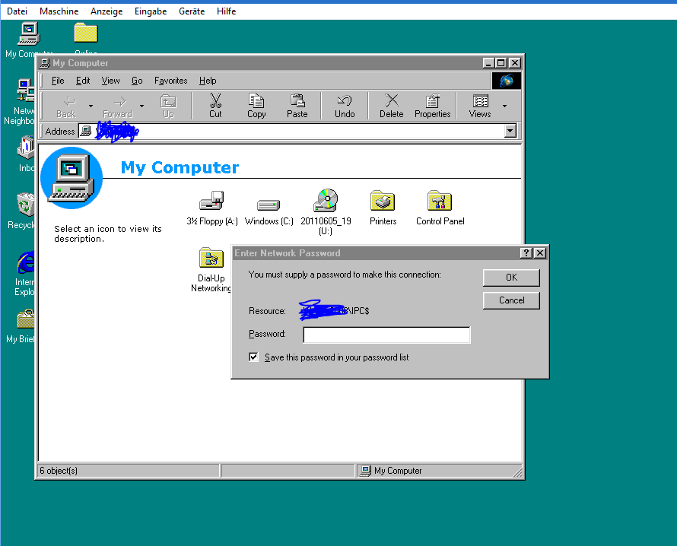The height and width of the screenshot is (546, 677).
Task: Open the Hilfe menu
Action: (226, 11)
